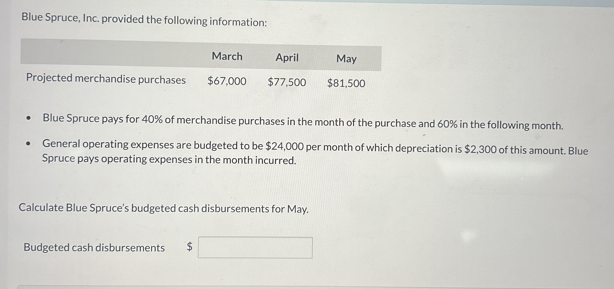Click the $77,500 April purchases value
The width and height of the screenshot is (614, 289).
click(x=287, y=82)
